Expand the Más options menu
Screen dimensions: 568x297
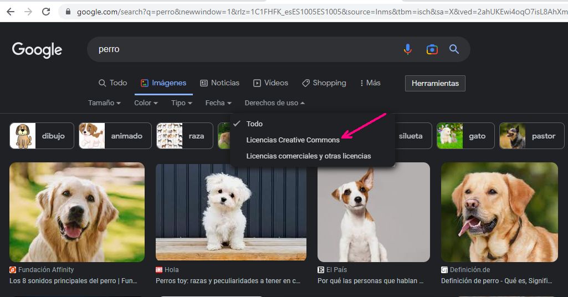370,83
